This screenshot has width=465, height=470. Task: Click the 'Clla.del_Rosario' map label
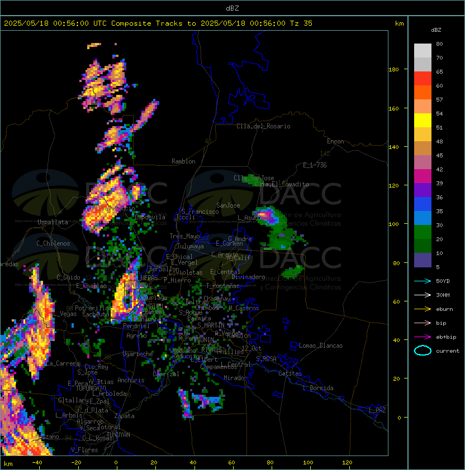pyautogui.click(x=263, y=126)
